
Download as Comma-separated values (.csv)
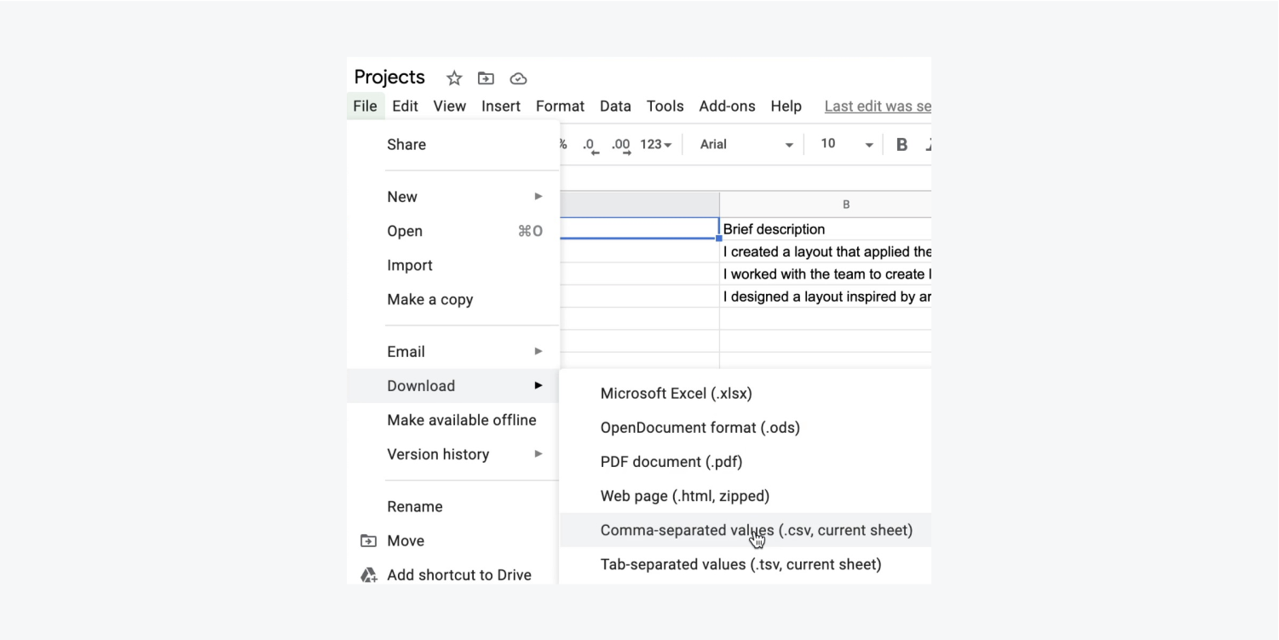pyautogui.click(x=756, y=530)
